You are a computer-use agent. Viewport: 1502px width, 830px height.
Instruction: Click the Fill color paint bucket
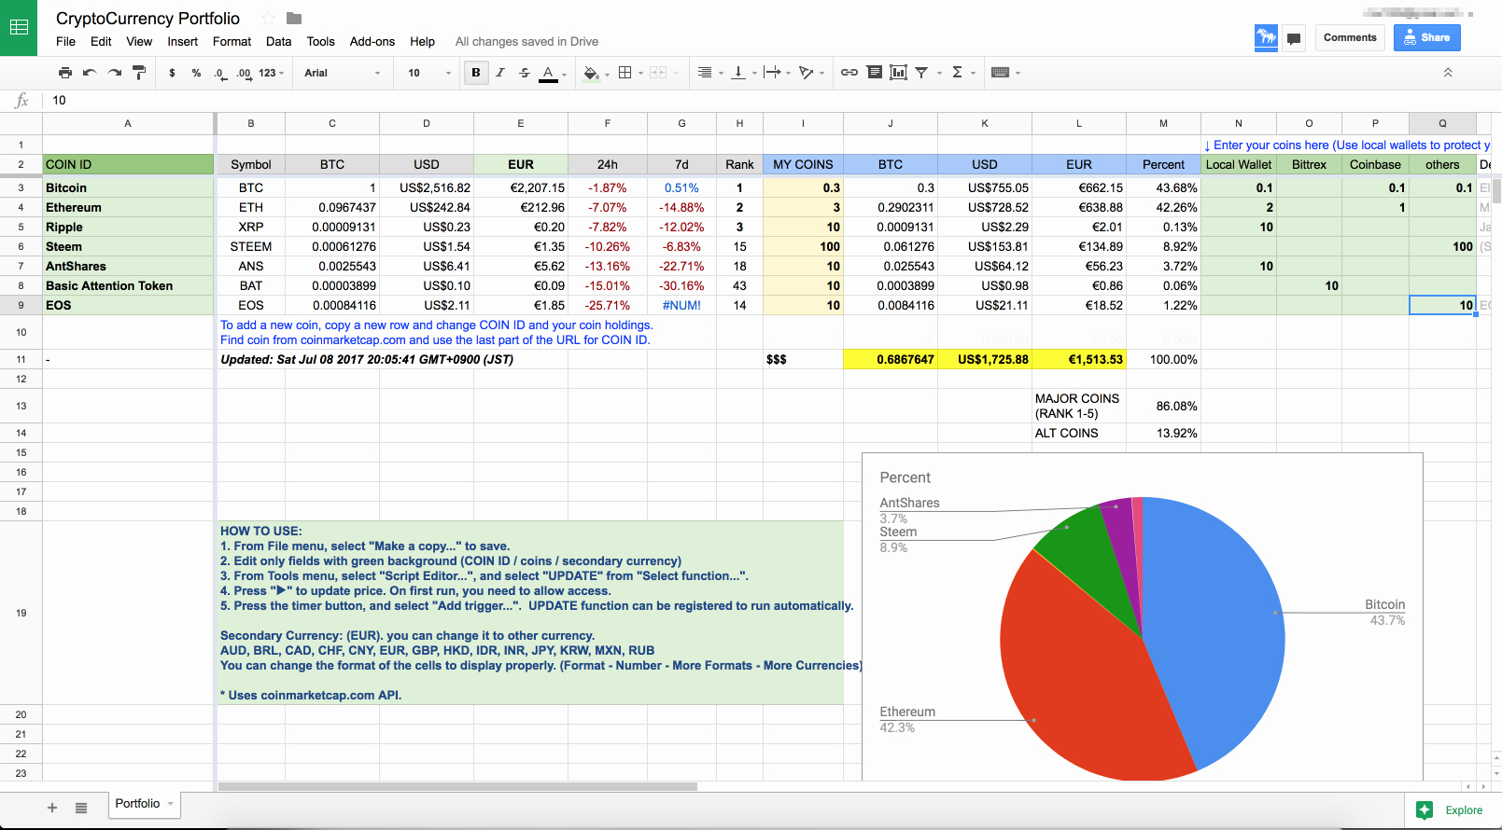pos(590,73)
